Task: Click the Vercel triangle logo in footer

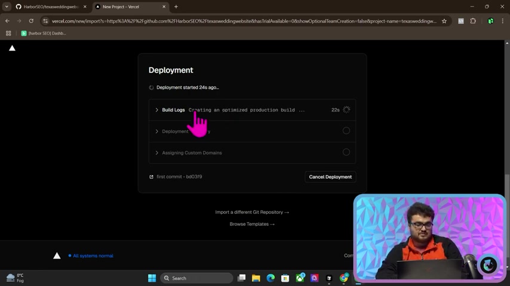Action: click(x=57, y=256)
